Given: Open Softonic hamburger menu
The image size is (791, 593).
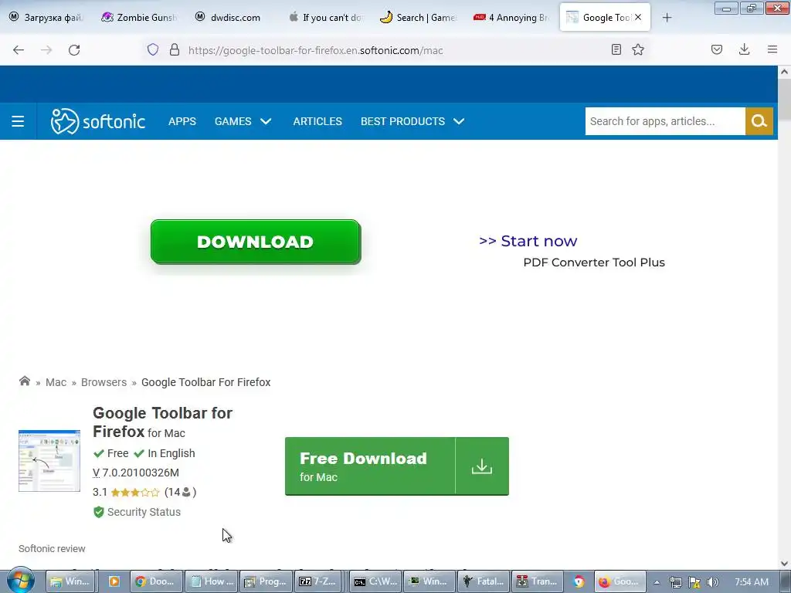Looking at the screenshot, I should [18, 121].
